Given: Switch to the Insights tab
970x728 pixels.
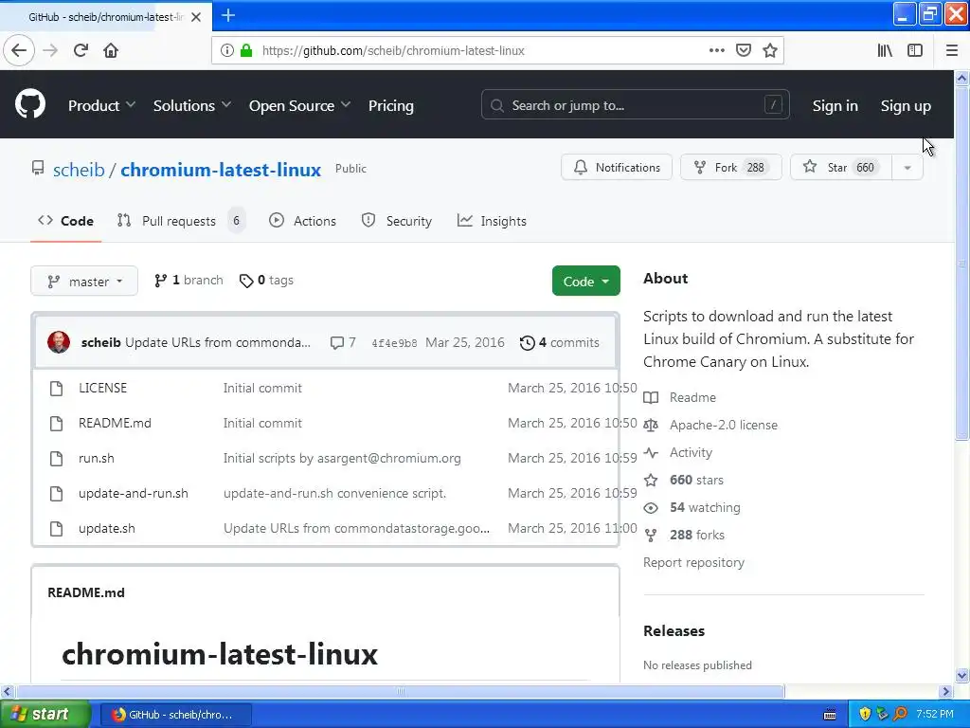Looking at the screenshot, I should pyautogui.click(x=492, y=221).
